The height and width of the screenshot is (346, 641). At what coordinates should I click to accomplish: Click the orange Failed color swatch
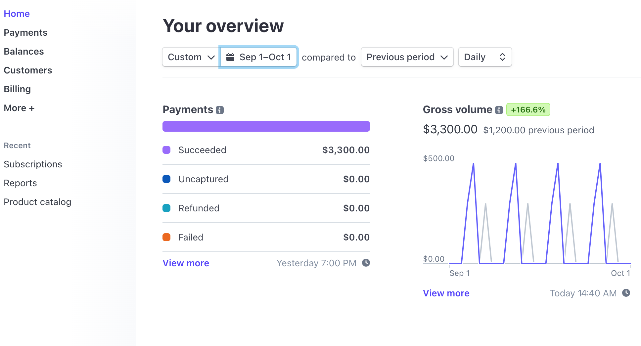[x=166, y=237]
